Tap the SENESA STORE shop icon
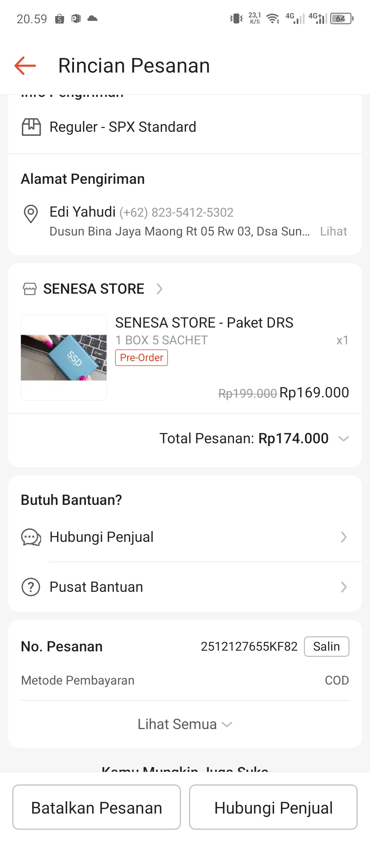This screenshot has width=370, height=842. click(x=30, y=289)
